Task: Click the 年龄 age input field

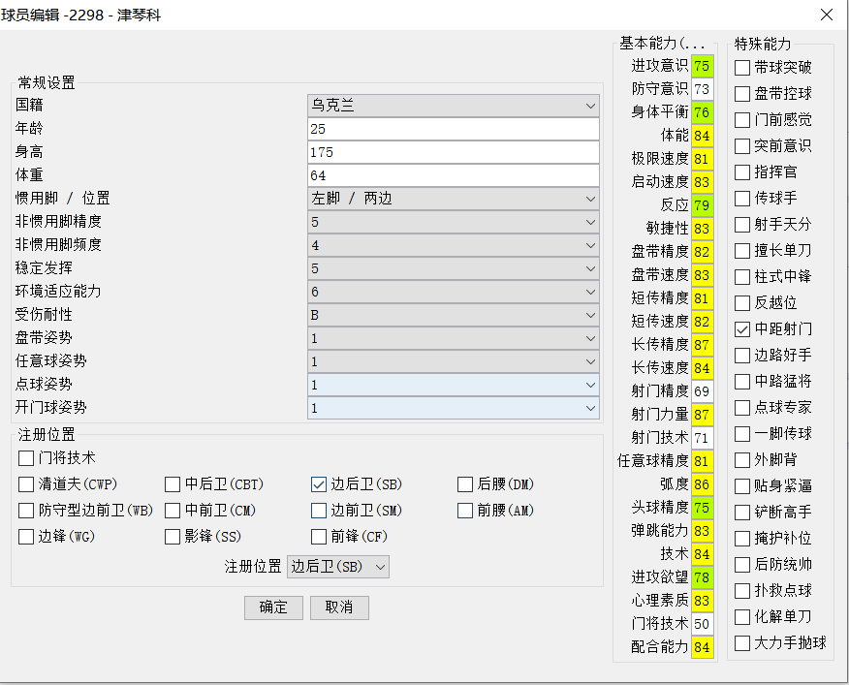Action: [x=454, y=129]
